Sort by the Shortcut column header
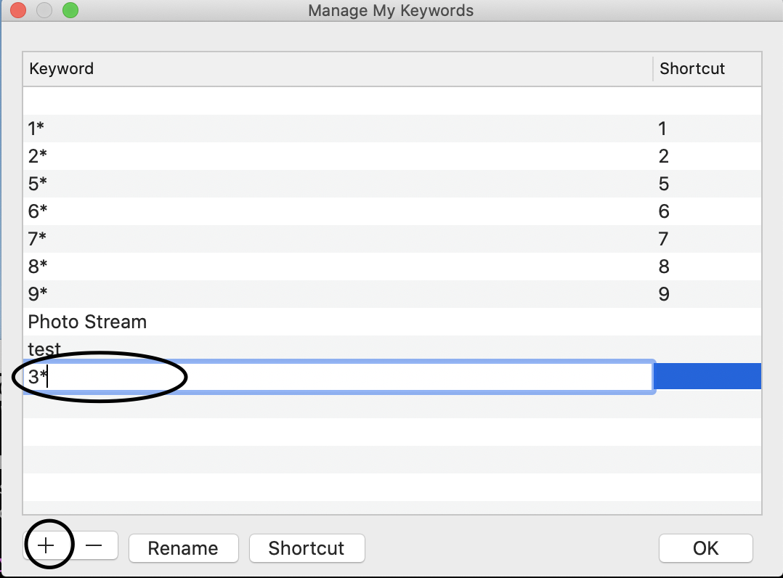 click(707, 69)
